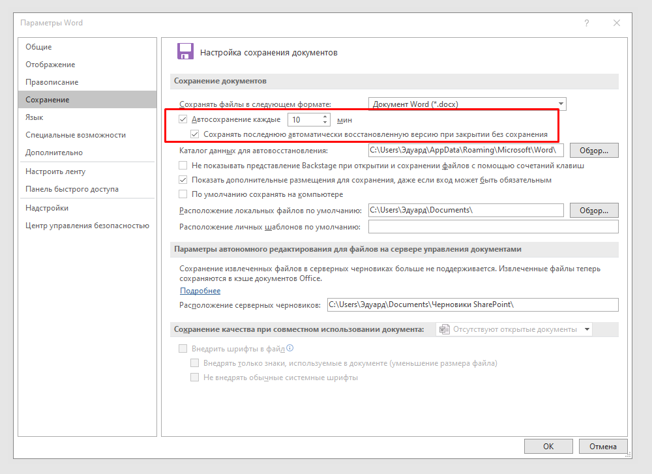
Task: Click the default local files path field
Action: click(466, 210)
